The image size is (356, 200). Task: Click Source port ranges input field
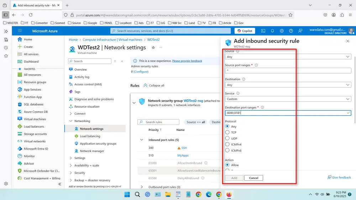(288, 70)
